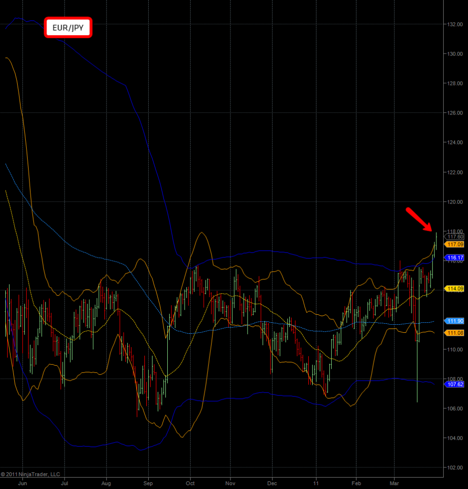Click the Oct date axis label
Screen dimensions: 468x489
click(x=190, y=483)
